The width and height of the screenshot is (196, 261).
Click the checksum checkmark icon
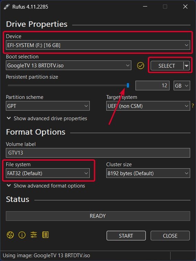click(141, 66)
